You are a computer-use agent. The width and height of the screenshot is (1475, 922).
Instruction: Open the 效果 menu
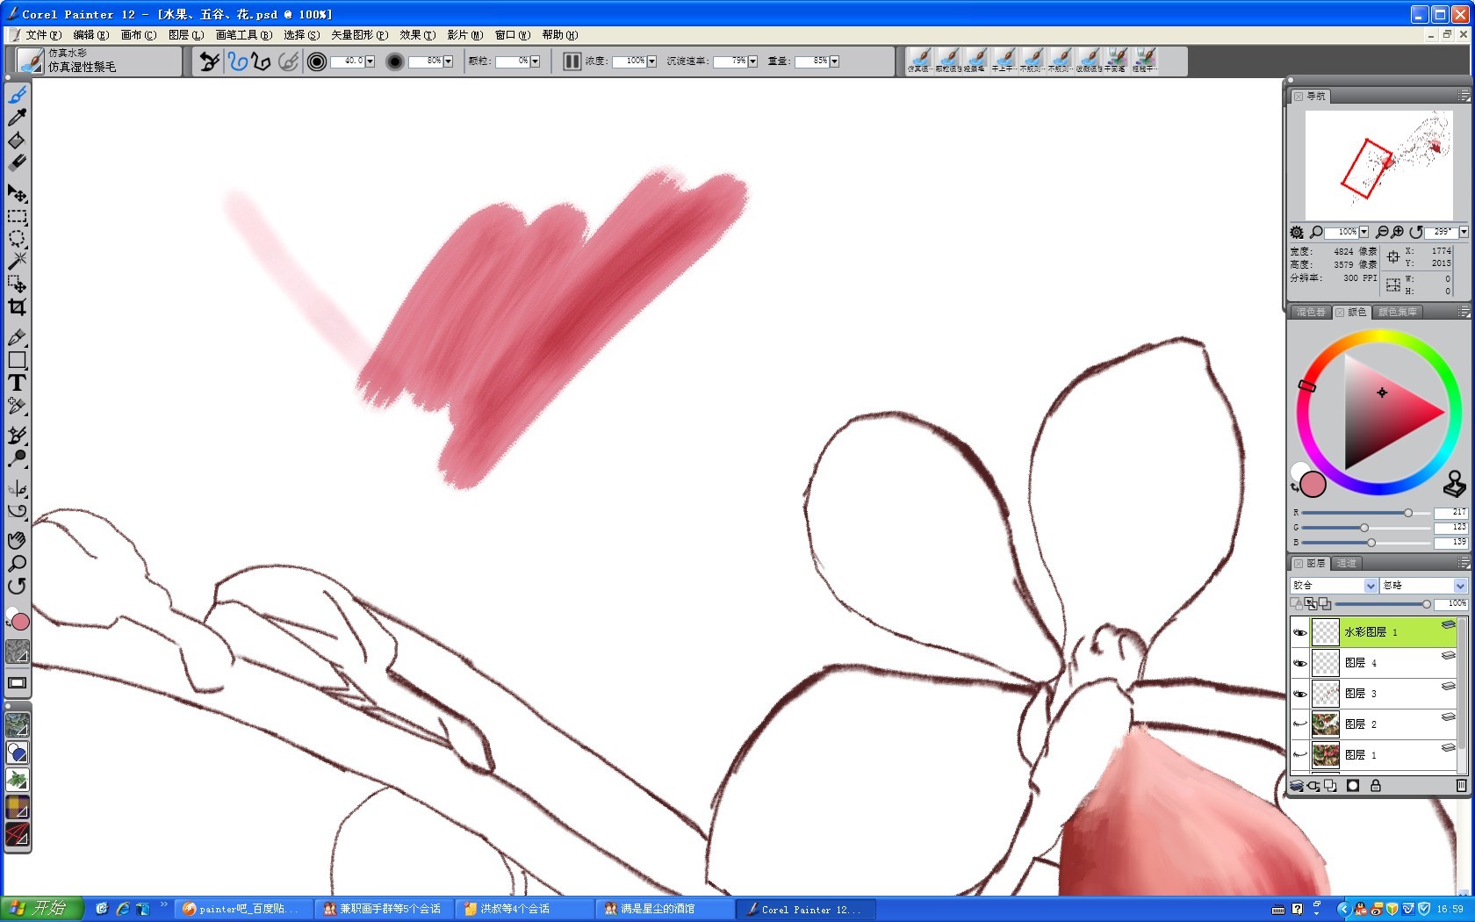[418, 35]
